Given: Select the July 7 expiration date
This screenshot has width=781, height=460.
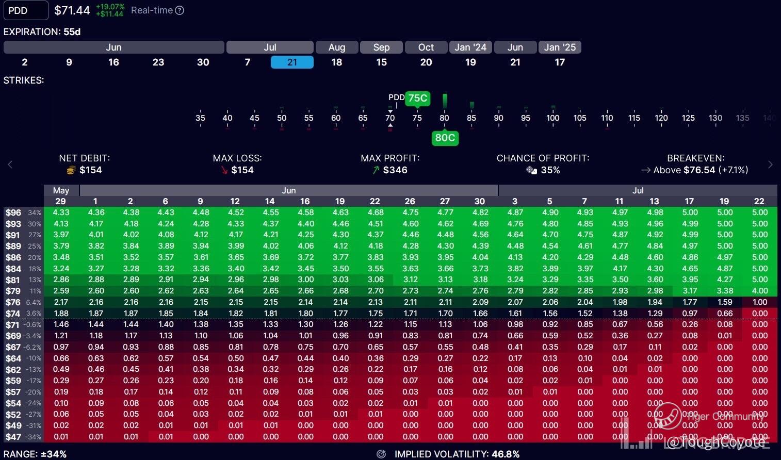Looking at the screenshot, I should [x=248, y=62].
